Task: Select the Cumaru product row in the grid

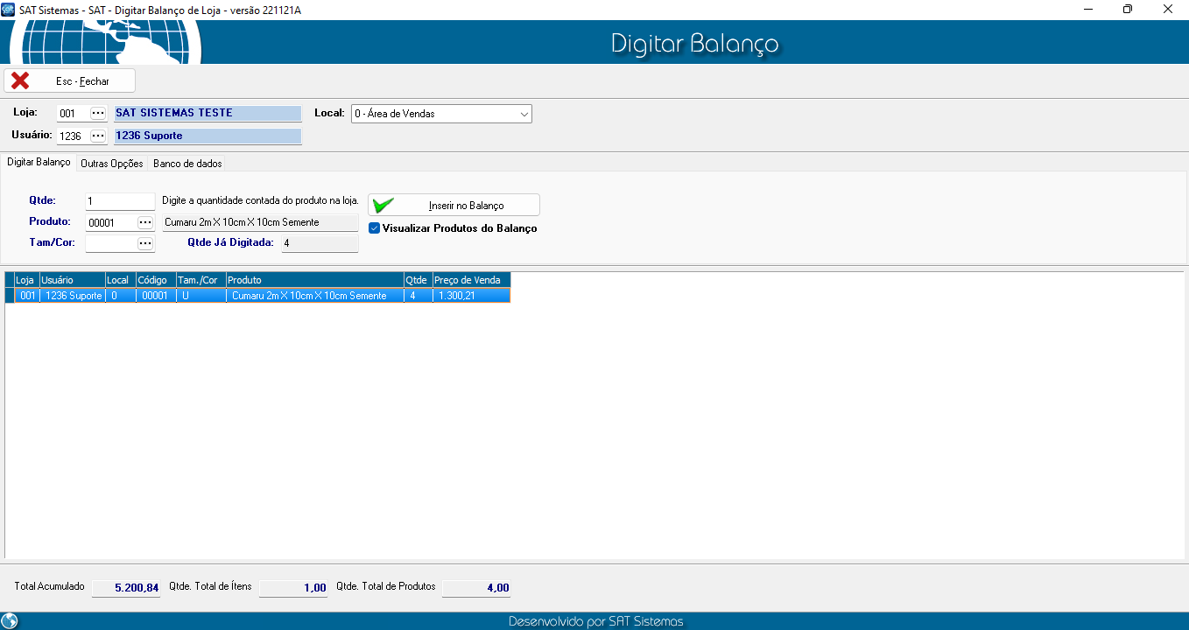Action: pos(308,296)
